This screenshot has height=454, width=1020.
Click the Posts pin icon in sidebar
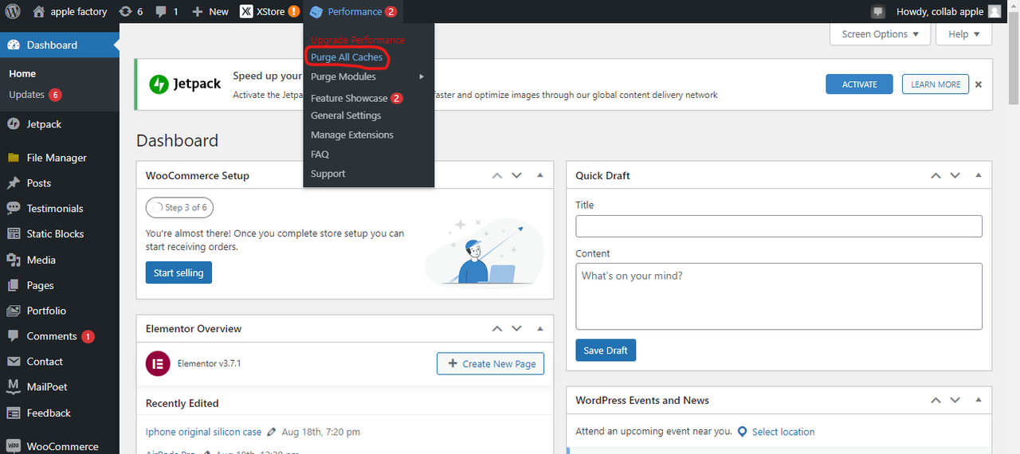click(x=14, y=182)
